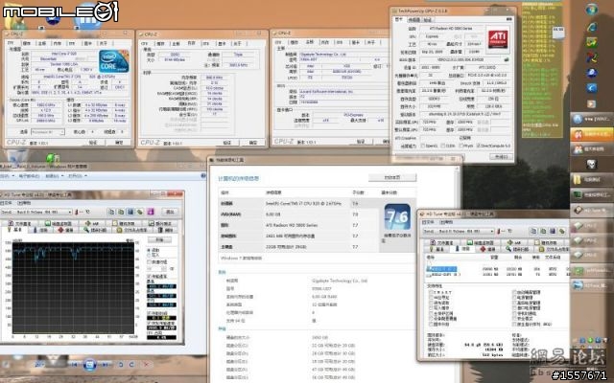Click Close button in GPU-Z window
614x383 pixels.
point(501,157)
